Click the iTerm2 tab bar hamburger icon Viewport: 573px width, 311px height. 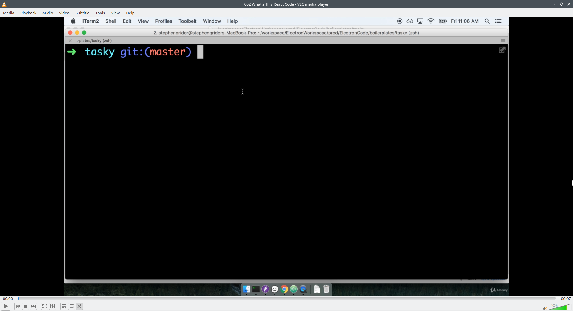[503, 41]
